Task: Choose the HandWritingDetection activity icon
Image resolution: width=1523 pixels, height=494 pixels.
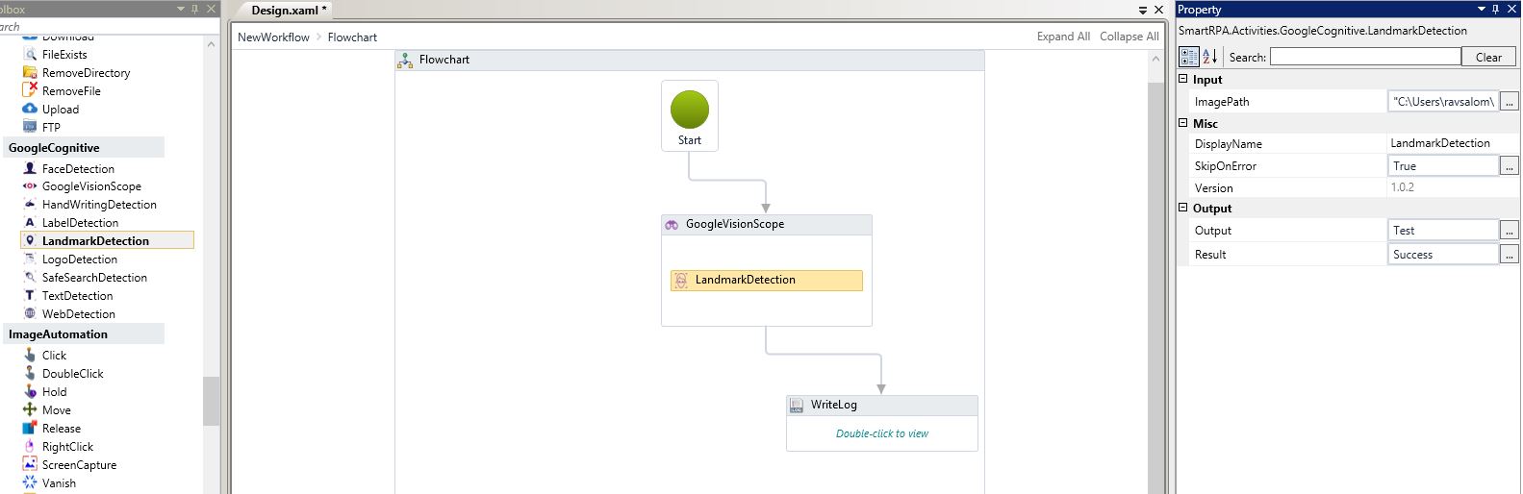Action: click(x=30, y=205)
